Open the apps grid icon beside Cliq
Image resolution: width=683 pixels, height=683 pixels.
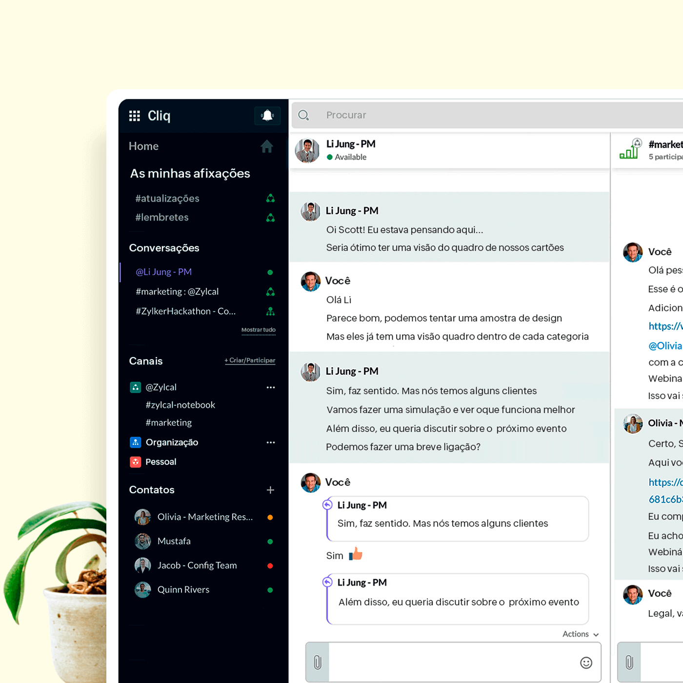click(x=135, y=116)
